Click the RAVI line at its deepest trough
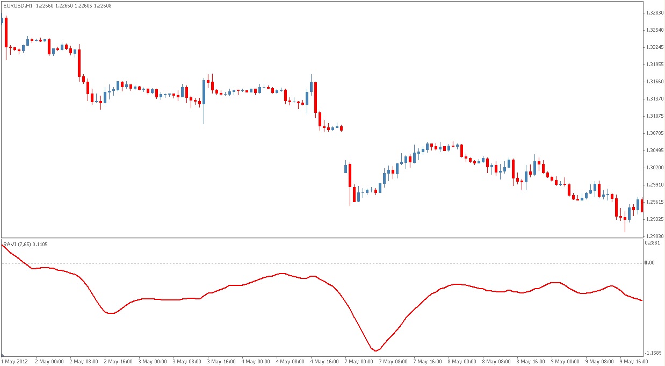The image size is (665, 366). coord(376,349)
